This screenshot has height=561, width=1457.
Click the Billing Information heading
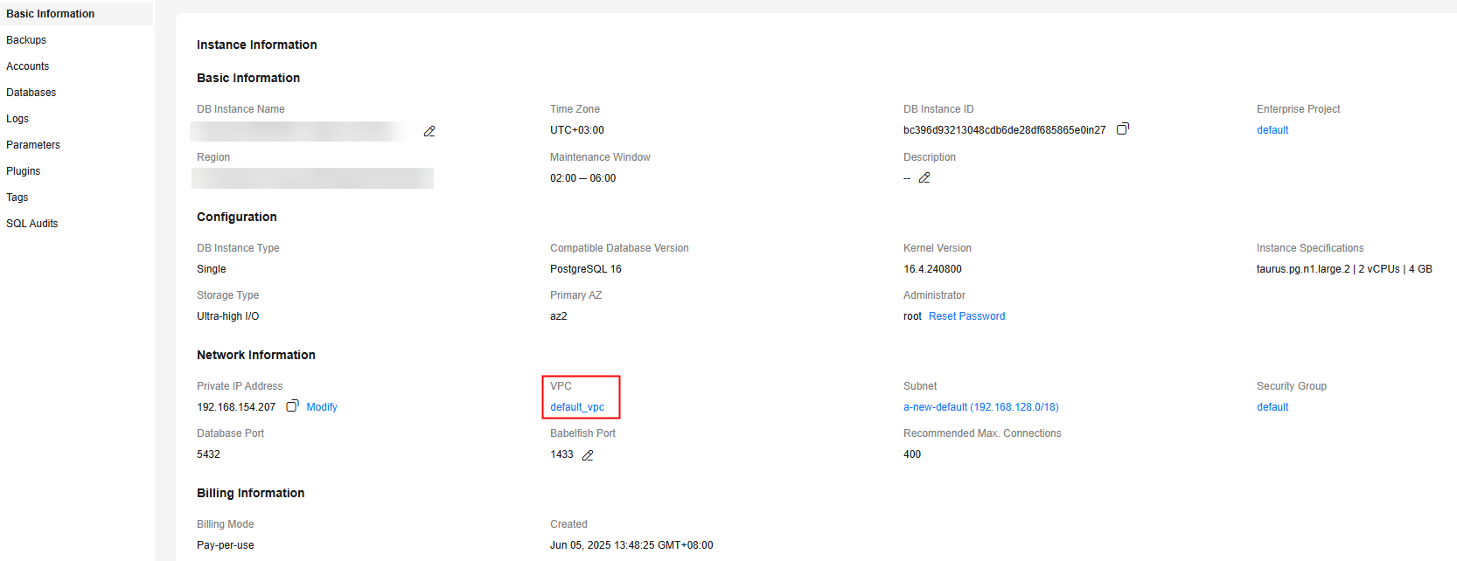click(251, 493)
